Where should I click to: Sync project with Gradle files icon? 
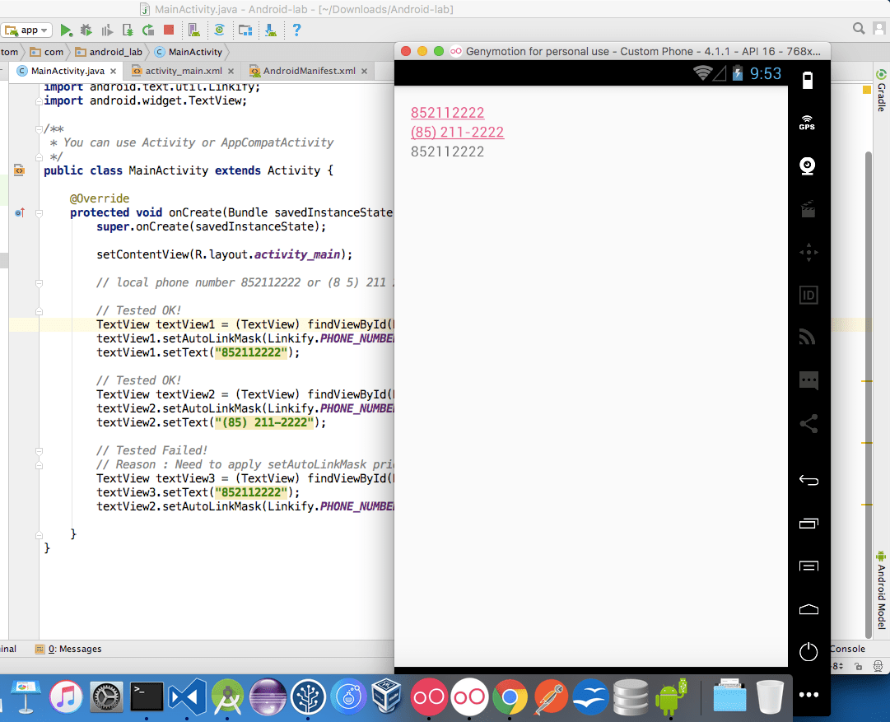click(x=219, y=30)
